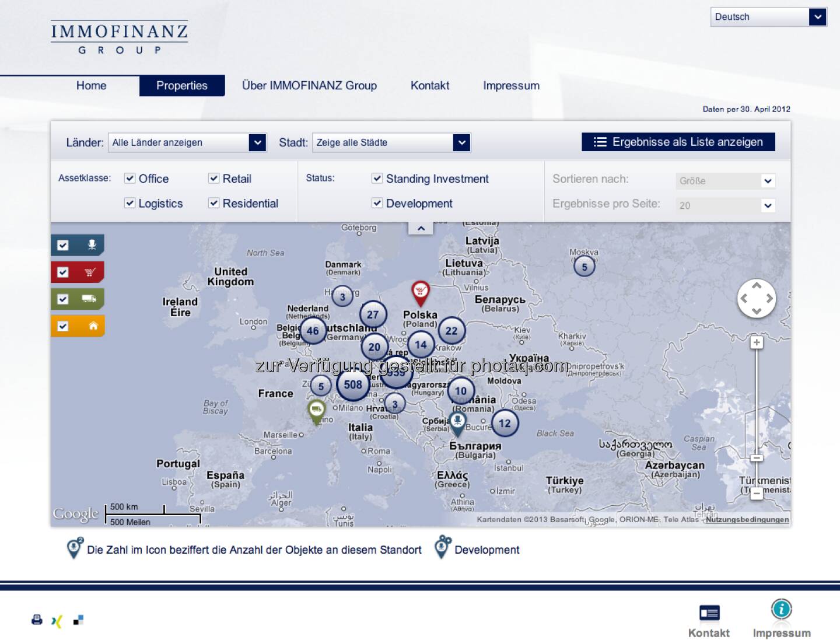The height and width of the screenshot is (640, 840).
Task: Click the Delicious bookmark icon in the footer
Action: (78, 620)
